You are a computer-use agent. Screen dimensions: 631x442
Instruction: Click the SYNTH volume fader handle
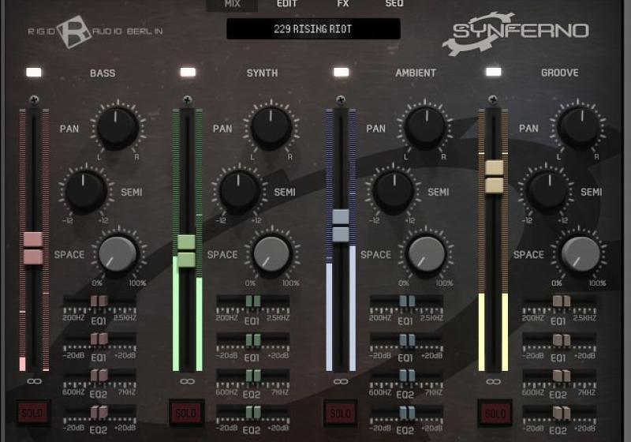point(186,251)
